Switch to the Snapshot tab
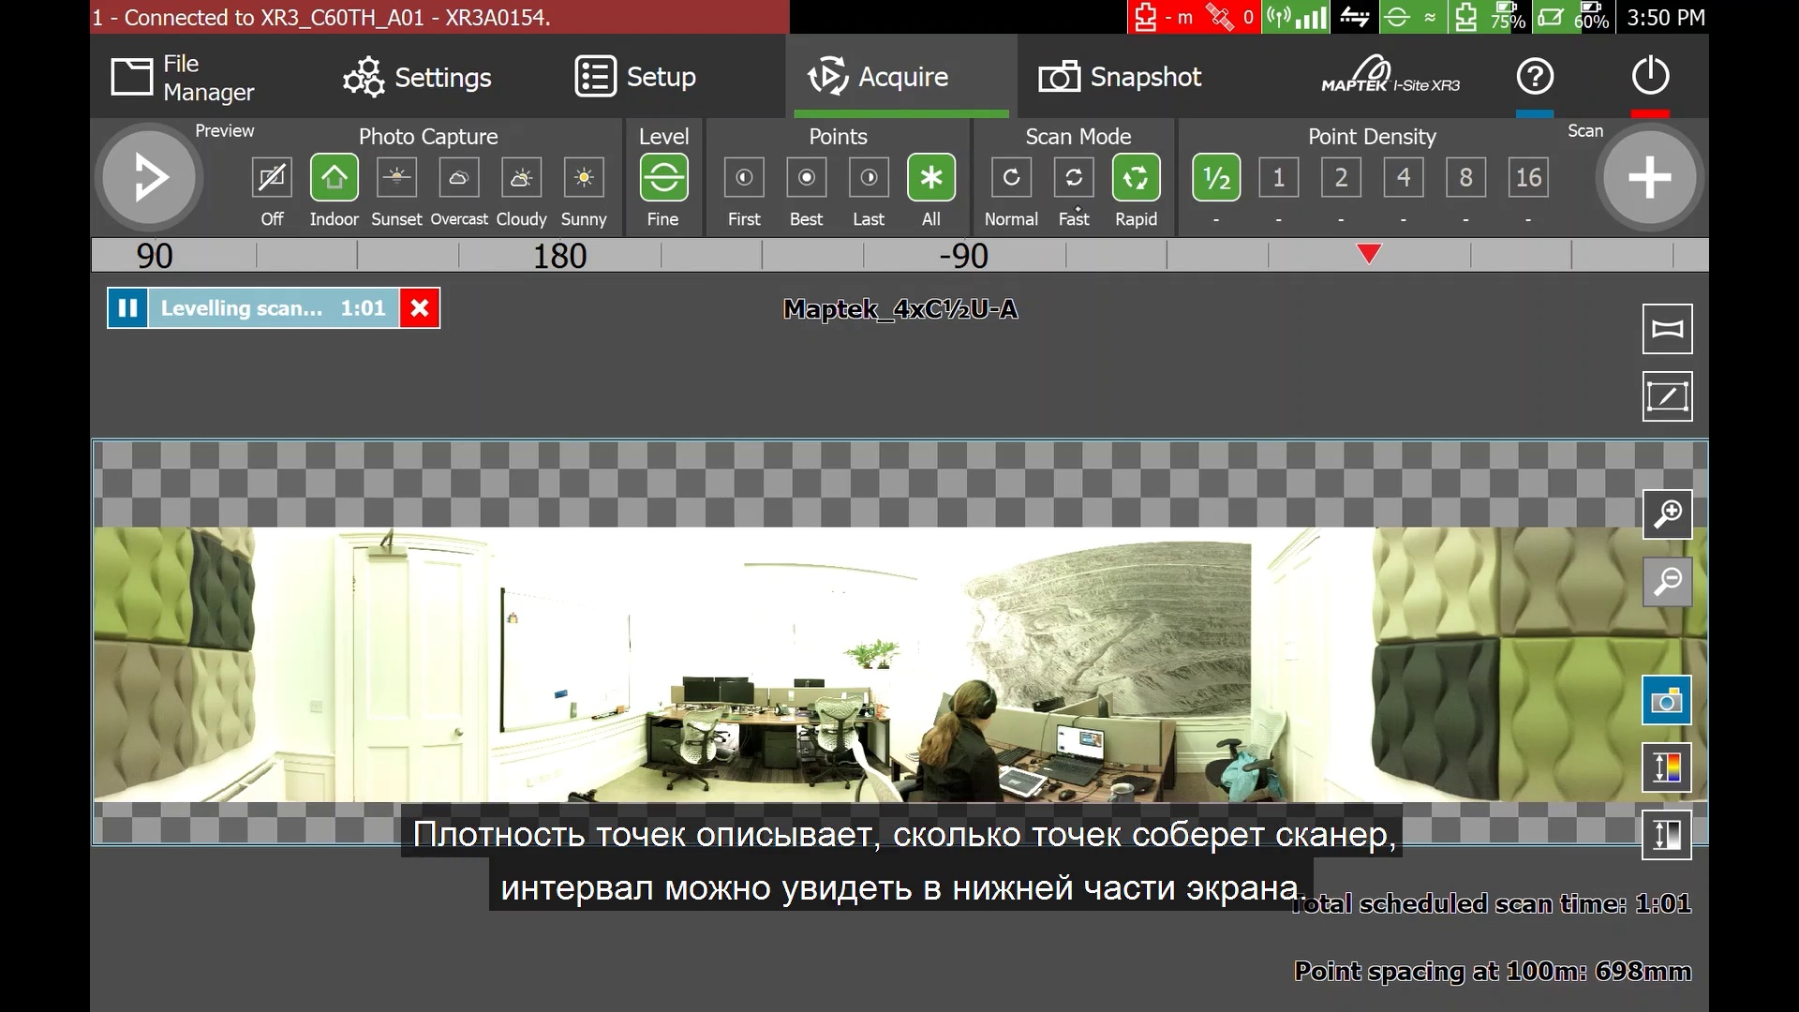This screenshot has width=1799, height=1012. (x=1121, y=77)
